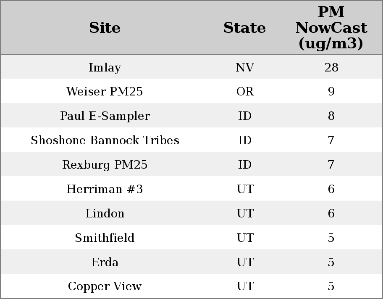Select the Imlay site cell
The height and width of the screenshot is (299, 383).
(105, 68)
